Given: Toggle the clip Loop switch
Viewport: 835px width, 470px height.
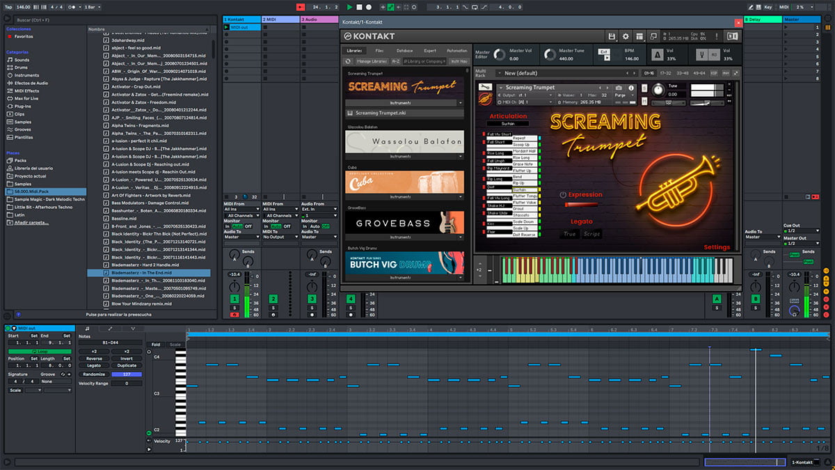Looking at the screenshot, I should 40,352.
